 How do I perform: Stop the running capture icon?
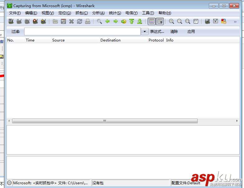35,21
